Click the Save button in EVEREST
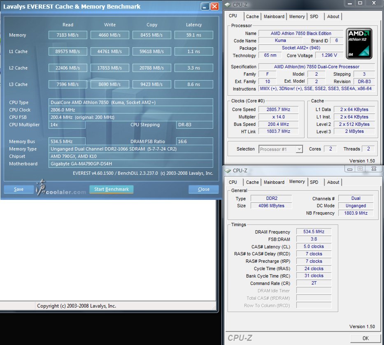 [19, 189]
